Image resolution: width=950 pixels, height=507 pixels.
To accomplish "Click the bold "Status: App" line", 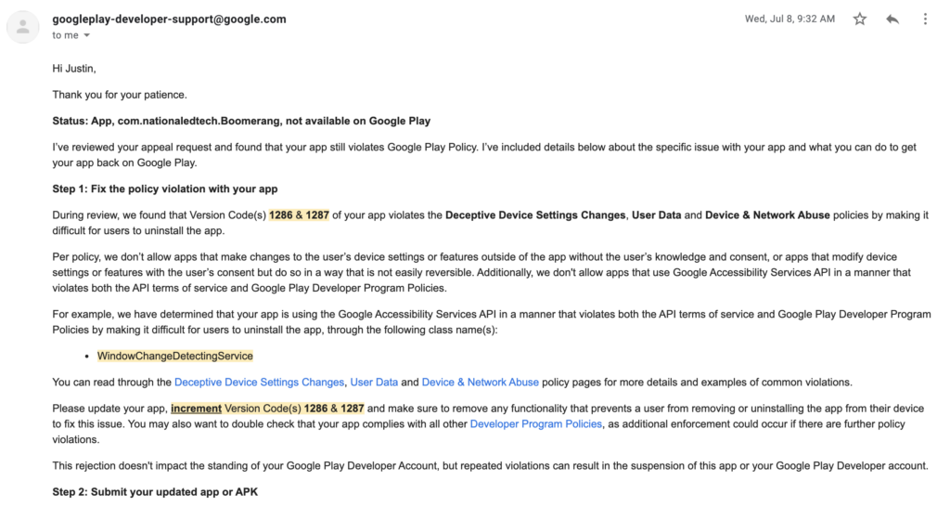I will [241, 121].
